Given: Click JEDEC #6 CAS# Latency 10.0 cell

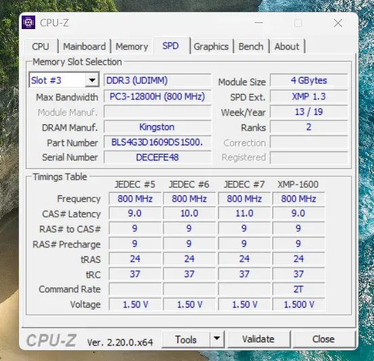Looking at the screenshot, I should pyautogui.click(x=190, y=213).
